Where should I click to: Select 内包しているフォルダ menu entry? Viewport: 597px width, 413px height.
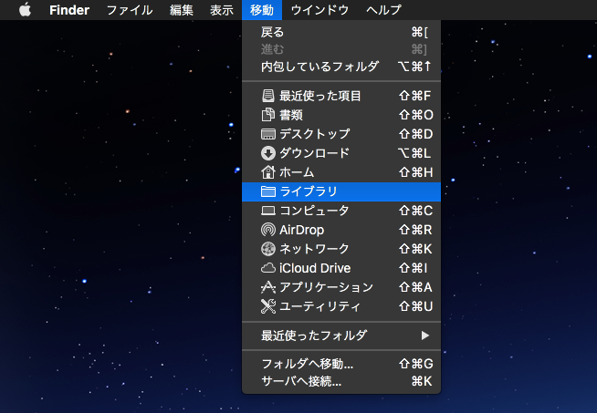(x=341, y=67)
